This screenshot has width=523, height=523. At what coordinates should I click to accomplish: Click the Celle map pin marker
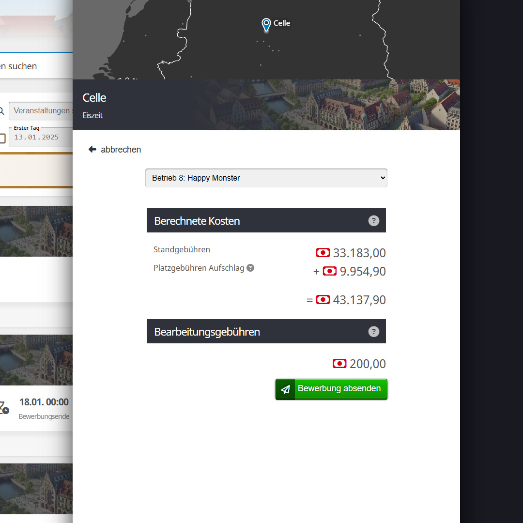pos(266,25)
